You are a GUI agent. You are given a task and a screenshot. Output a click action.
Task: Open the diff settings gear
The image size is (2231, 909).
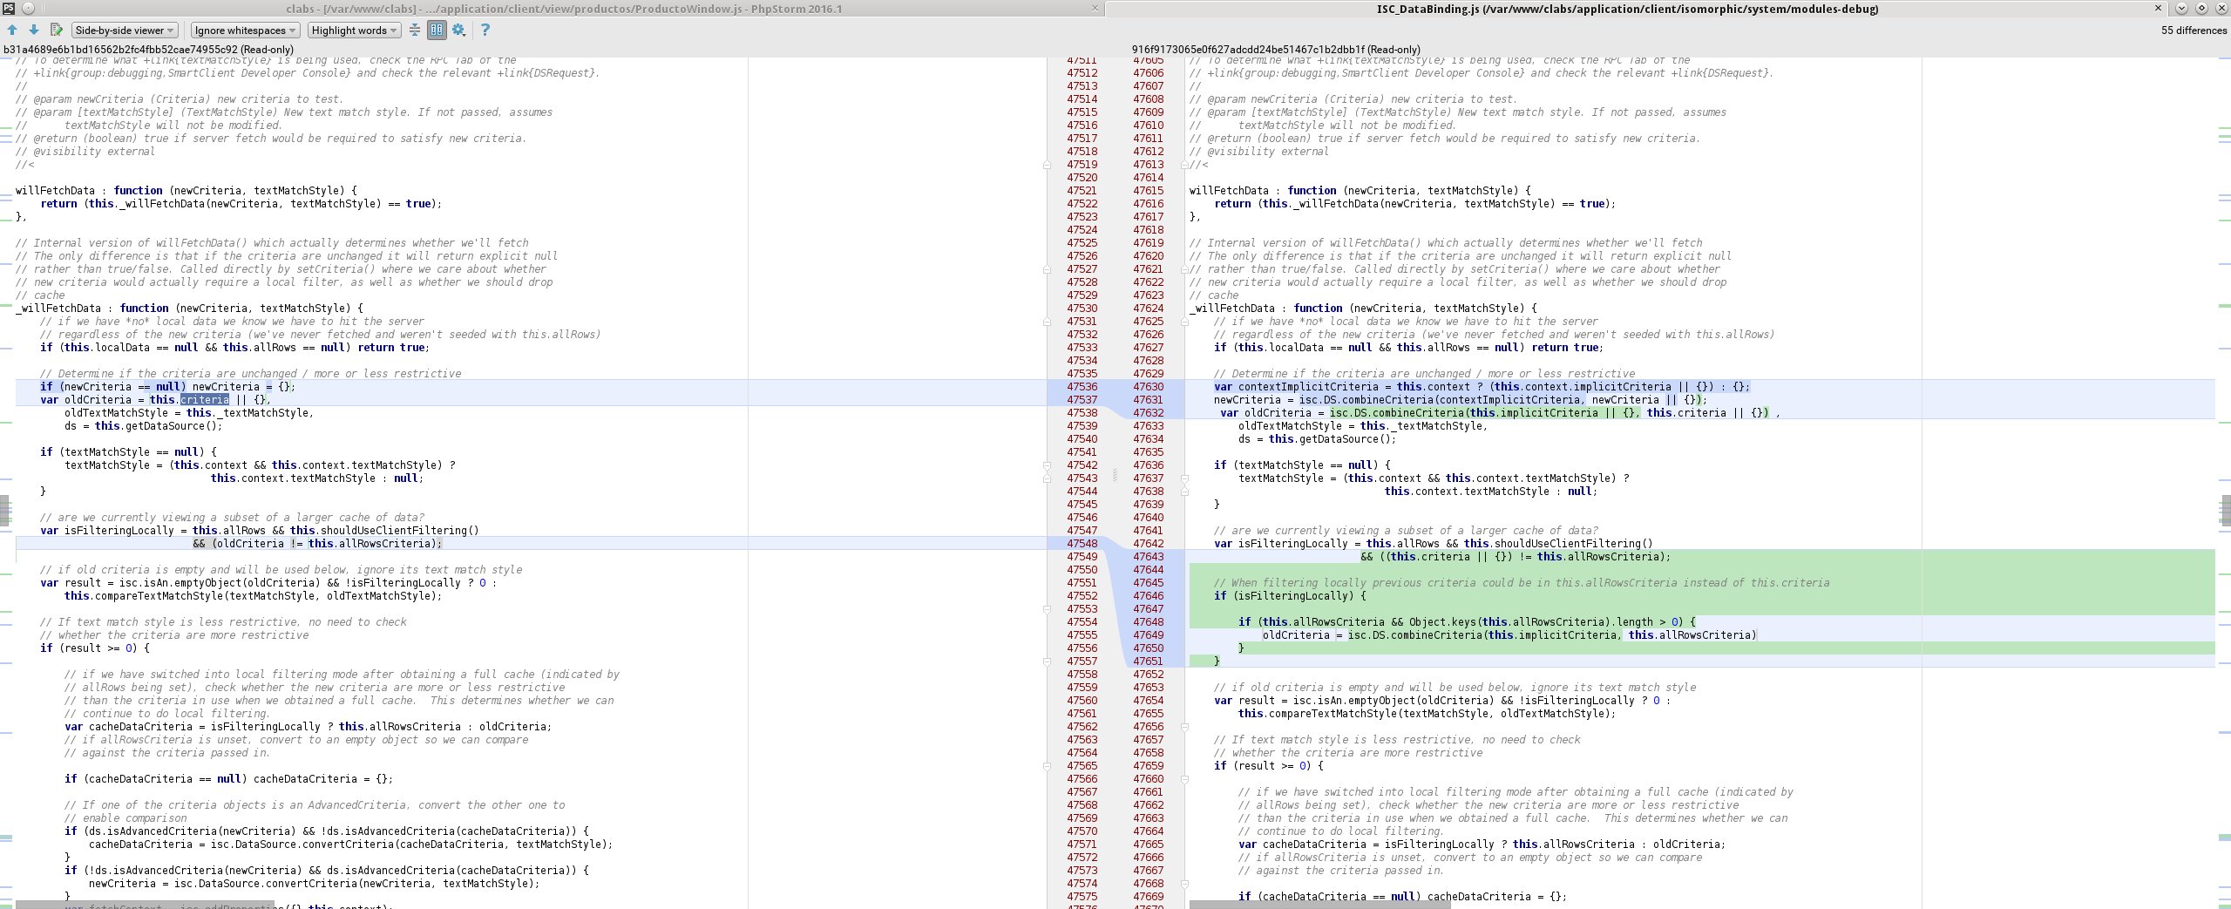pyautogui.click(x=458, y=30)
